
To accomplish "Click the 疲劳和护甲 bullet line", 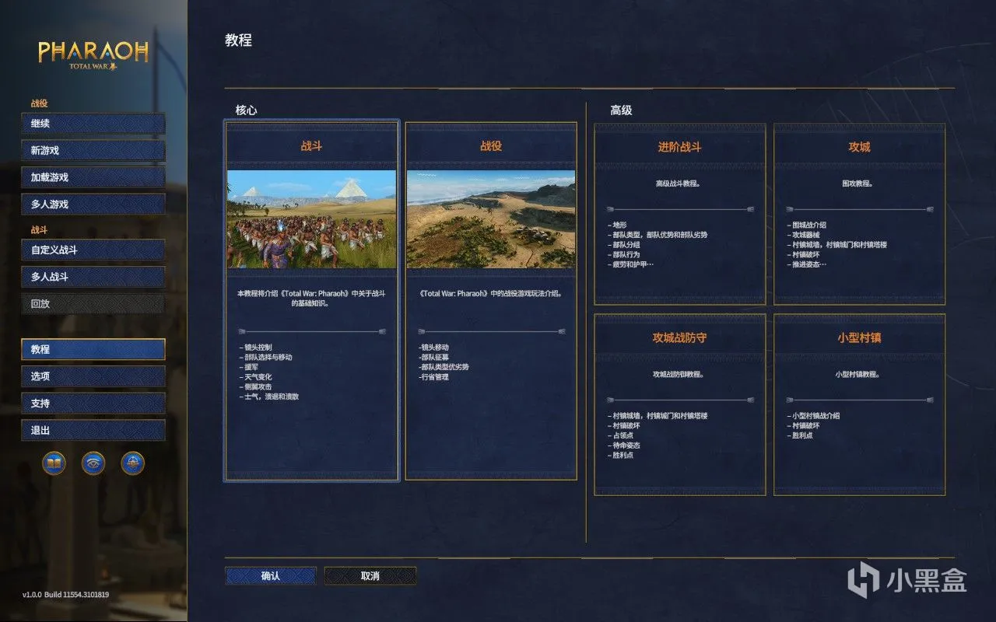I will tap(631, 264).
